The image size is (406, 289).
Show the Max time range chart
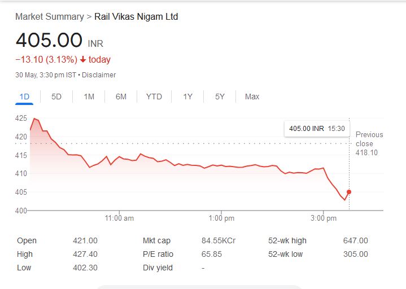click(x=252, y=97)
